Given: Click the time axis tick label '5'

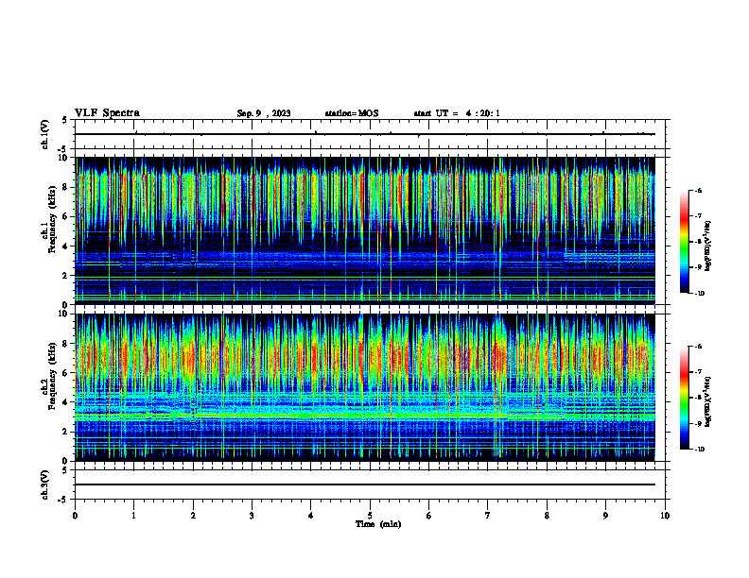Looking at the screenshot, I should click(x=370, y=516).
